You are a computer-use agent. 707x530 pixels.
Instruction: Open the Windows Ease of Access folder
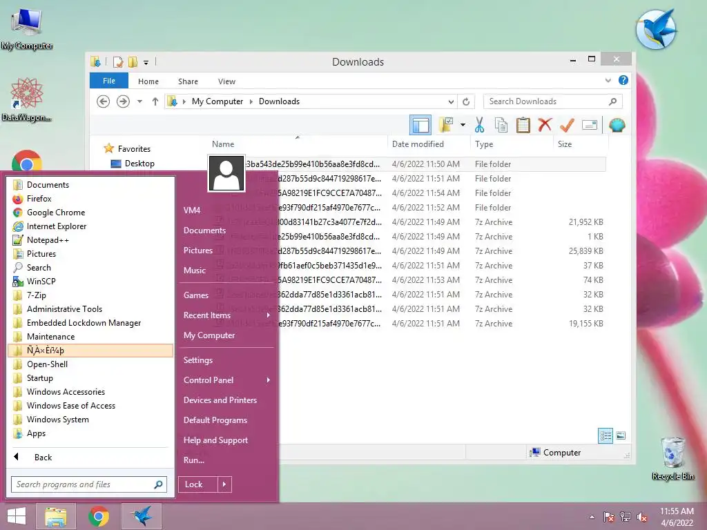click(x=71, y=406)
